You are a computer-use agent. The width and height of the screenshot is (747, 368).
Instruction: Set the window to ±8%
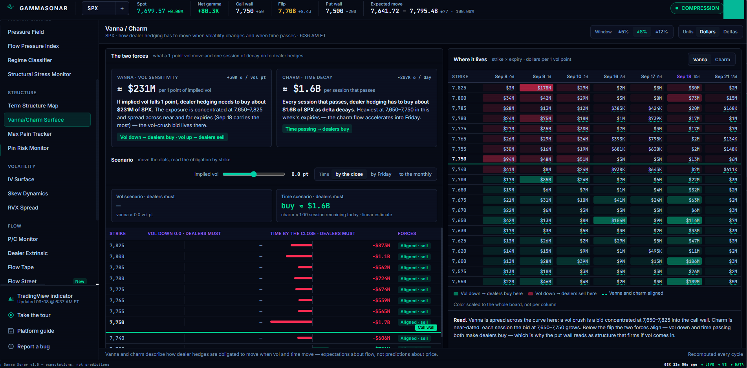click(x=642, y=32)
